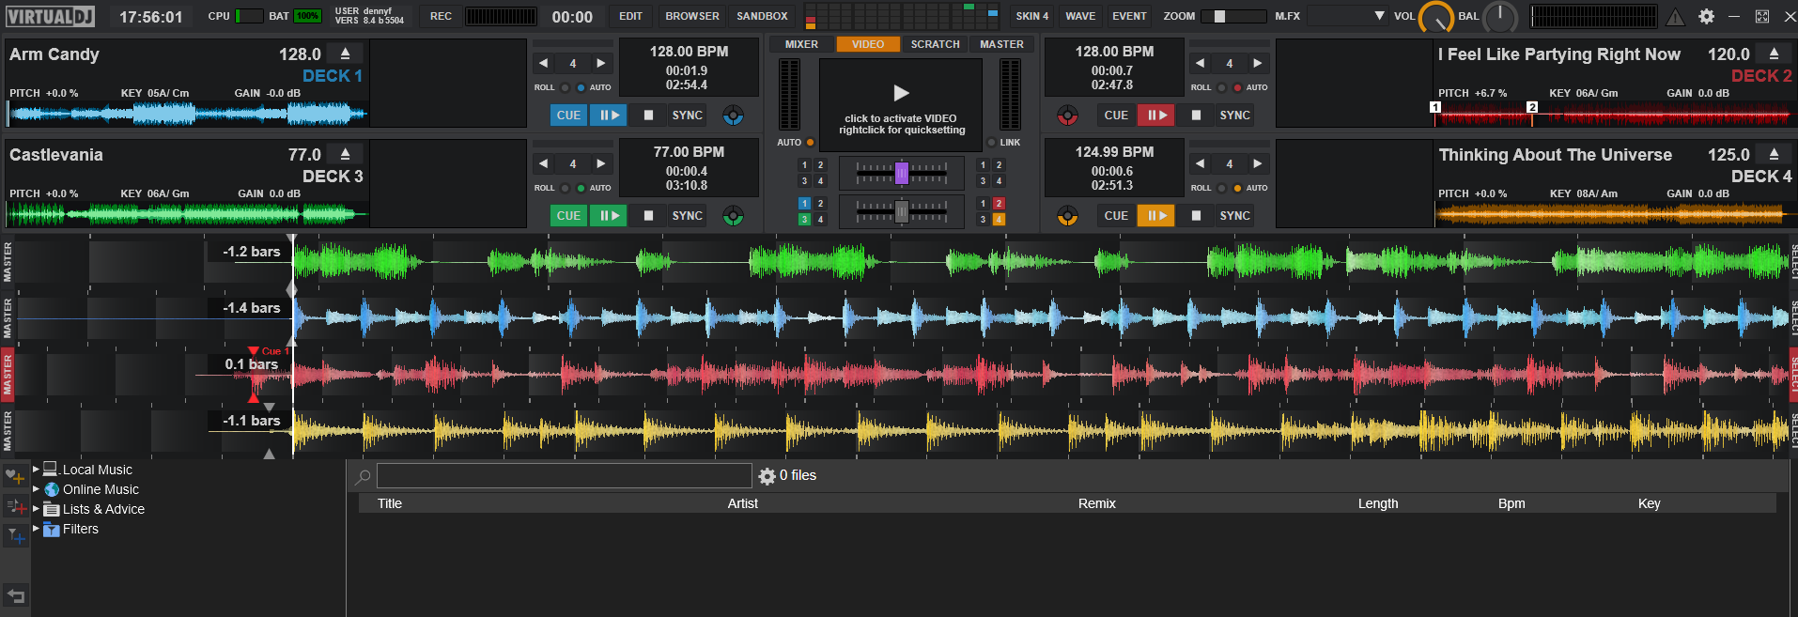The width and height of the screenshot is (1798, 617).
Task: Halve loop length with left arrow on Deck 1
Action: coord(543,63)
